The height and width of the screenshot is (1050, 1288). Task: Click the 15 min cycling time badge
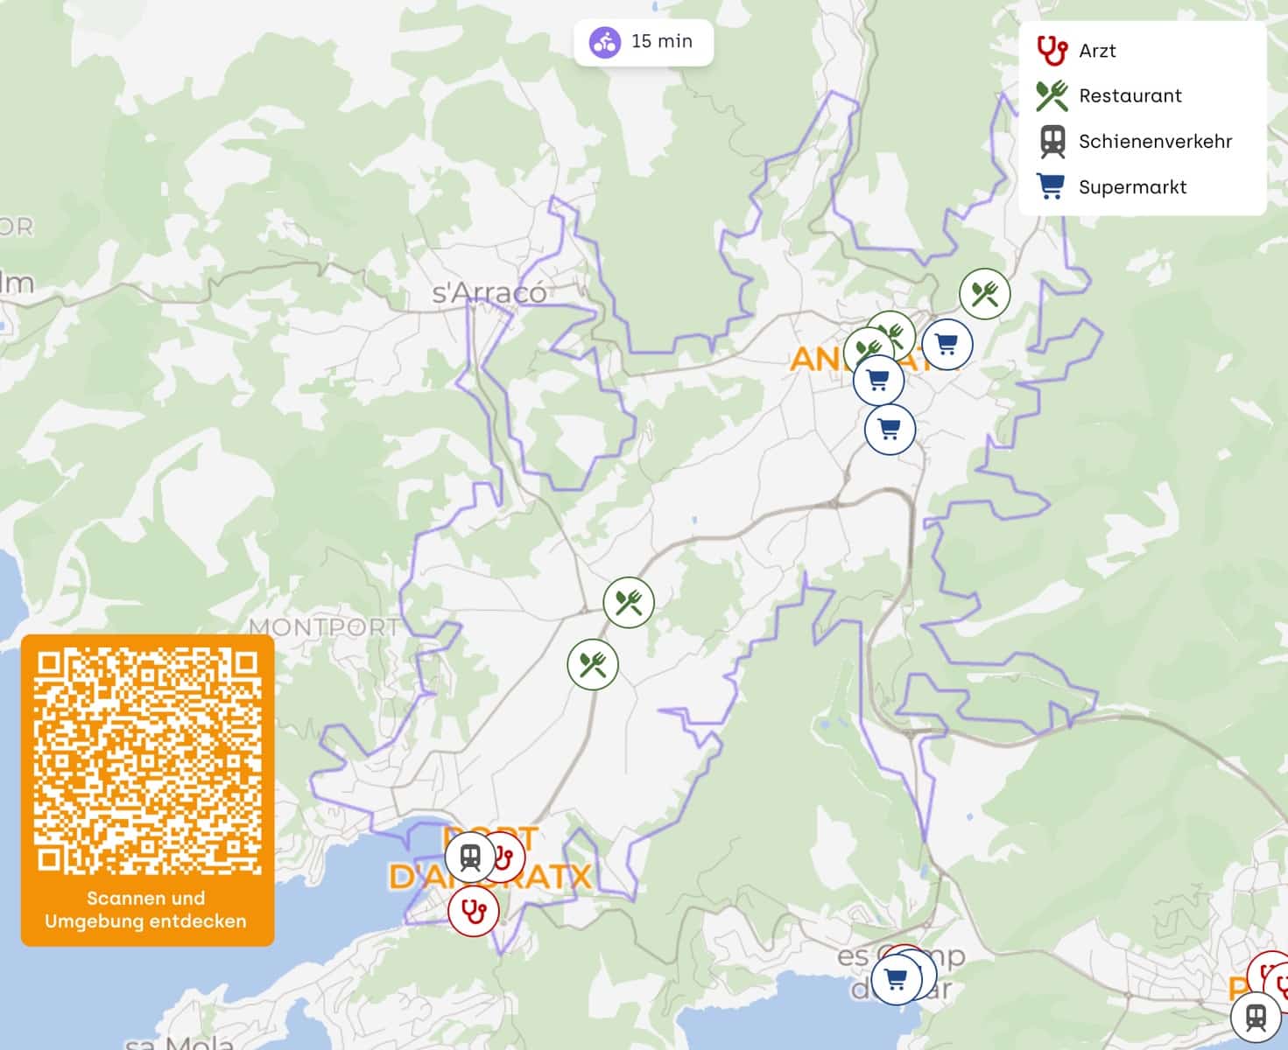coord(644,41)
